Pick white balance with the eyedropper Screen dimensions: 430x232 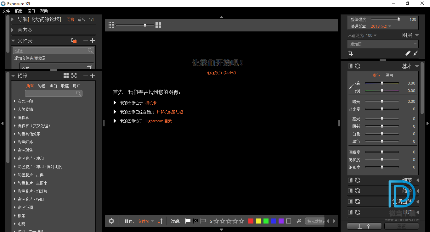pos(352,86)
